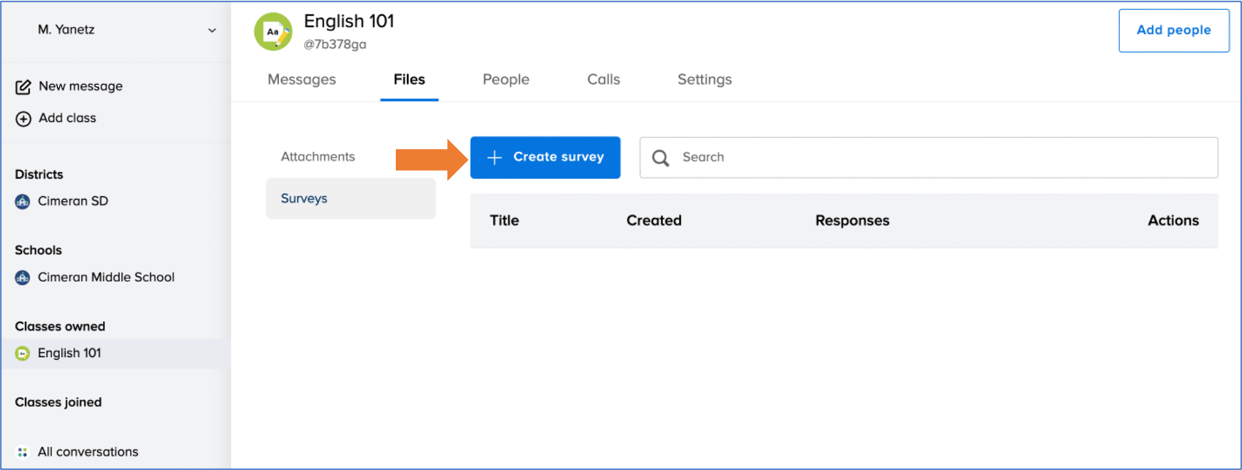Click the search magnifying glass icon
The height and width of the screenshot is (470, 1242).
(x=660, y=158)
